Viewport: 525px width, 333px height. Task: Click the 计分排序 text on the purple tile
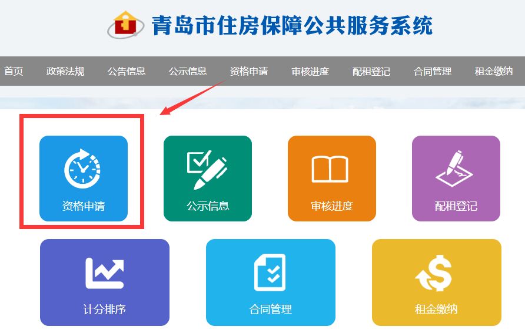104,310
